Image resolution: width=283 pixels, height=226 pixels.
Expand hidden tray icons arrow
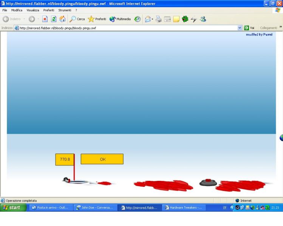[232, 208]
